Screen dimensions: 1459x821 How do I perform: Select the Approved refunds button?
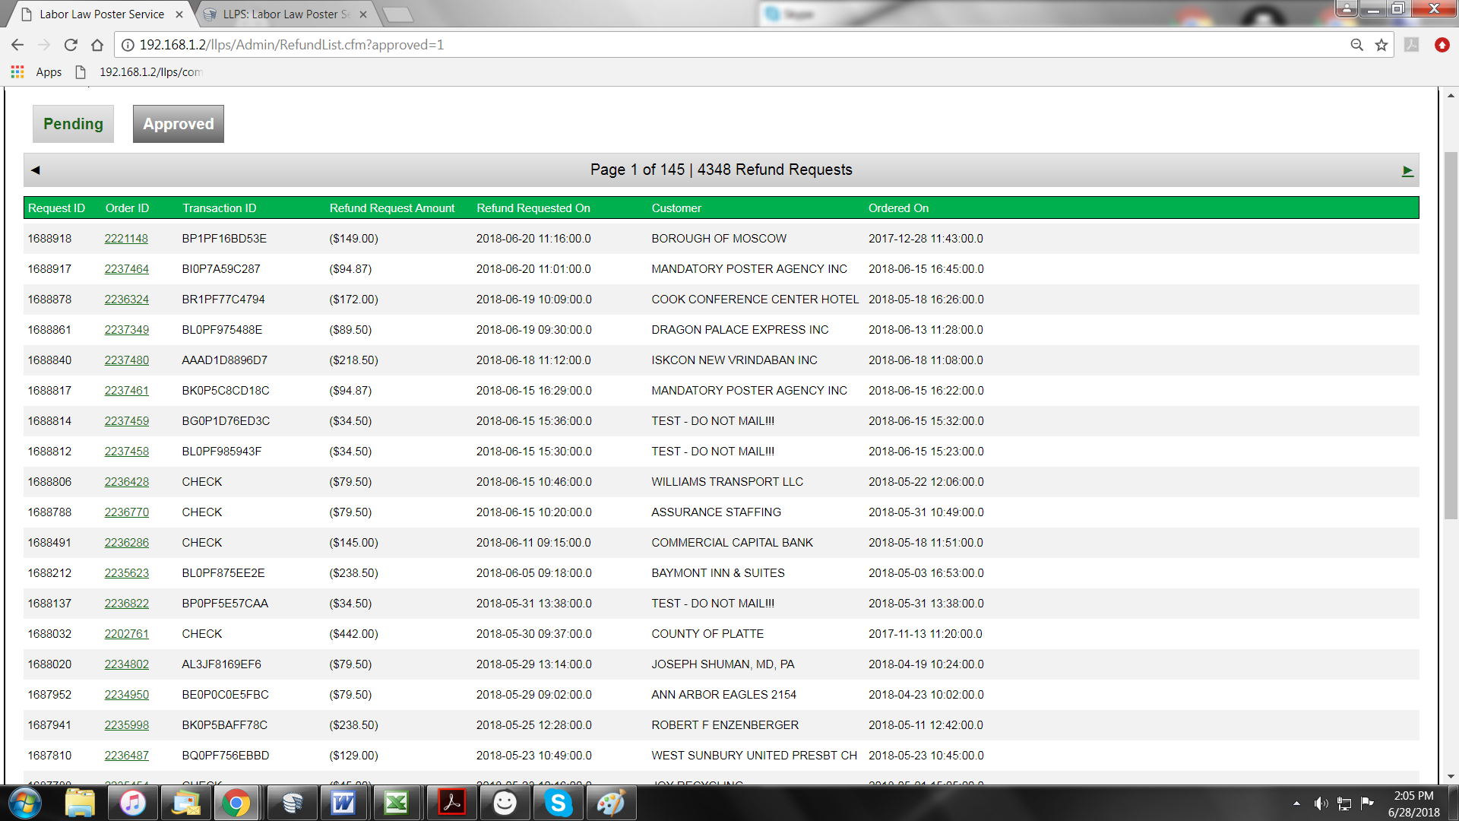point(179,124)
